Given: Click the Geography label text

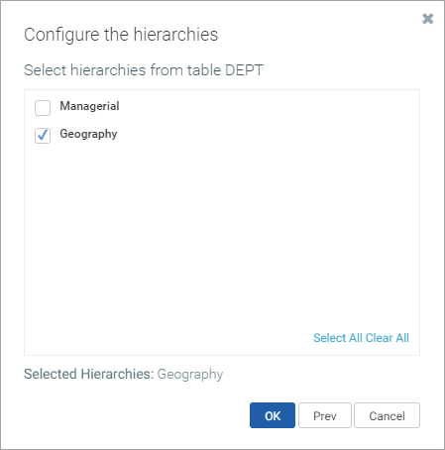Looking at the screenshot, I should tap(88, 134).
